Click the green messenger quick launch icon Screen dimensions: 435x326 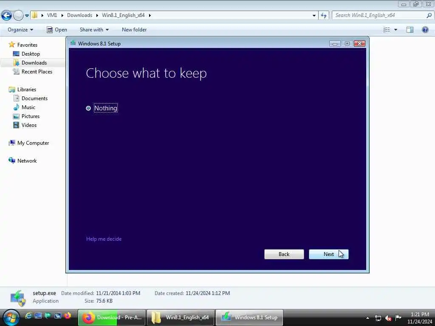[48, 316]
